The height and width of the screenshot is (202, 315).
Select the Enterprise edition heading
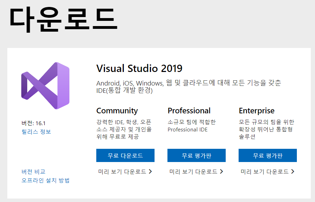coord(256,111)
